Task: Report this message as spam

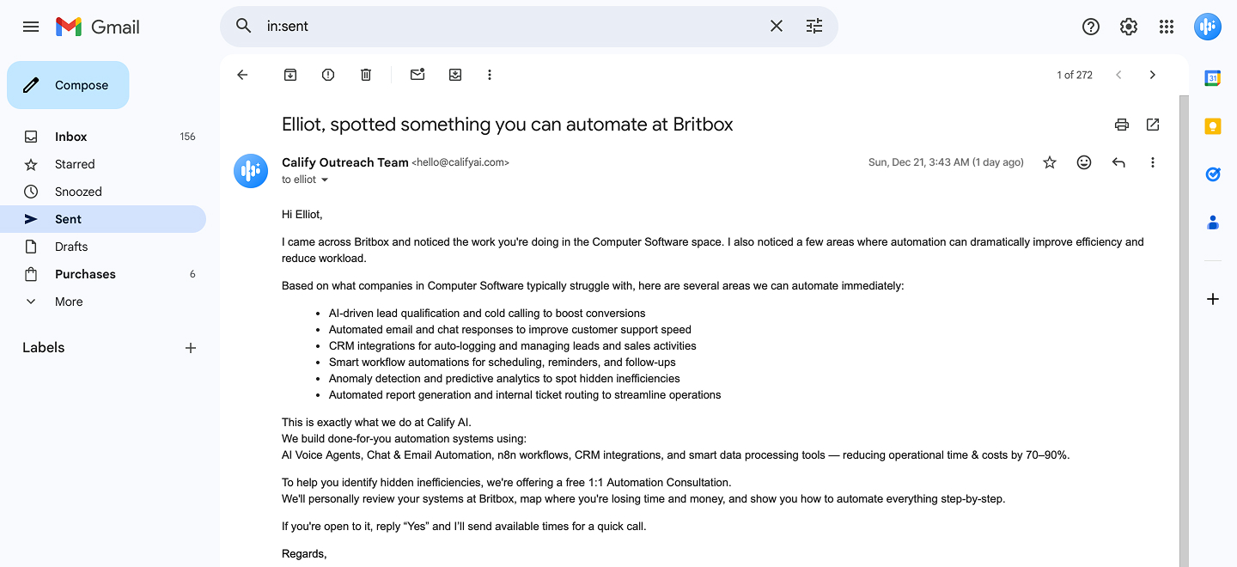Action: (328, 75)
